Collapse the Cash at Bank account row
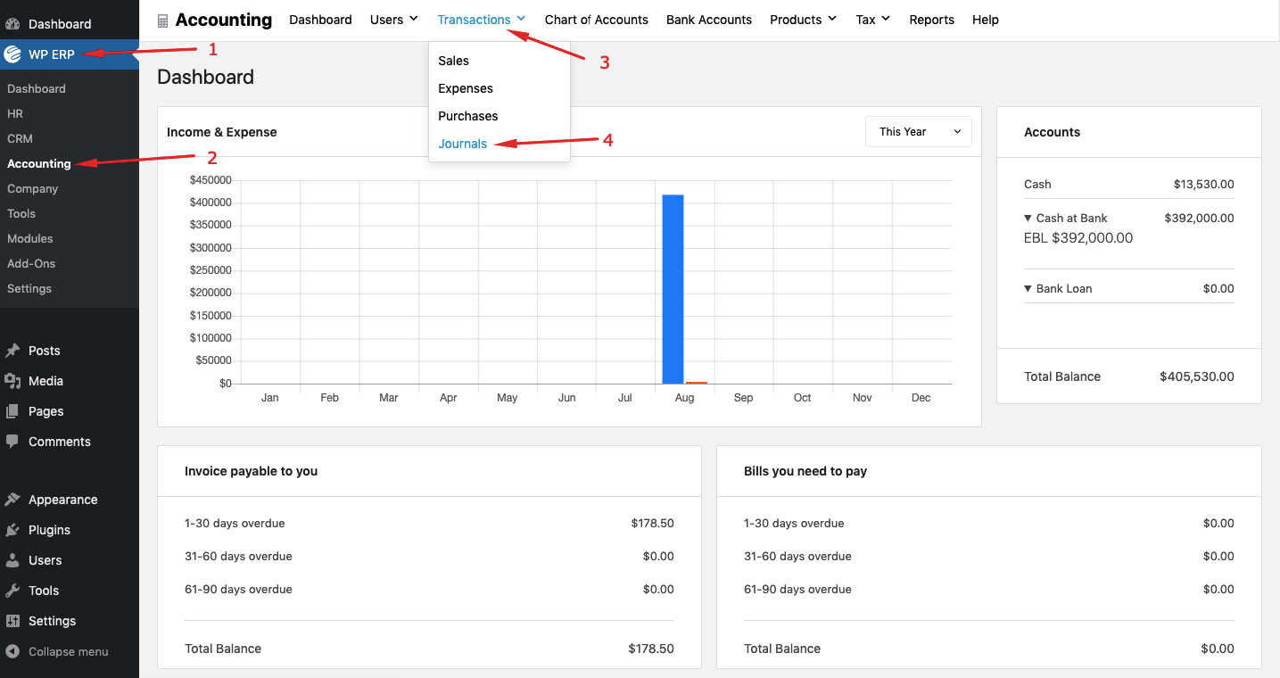The height and width of the screenshot is (678, 1280). (x=1028, y=218)
